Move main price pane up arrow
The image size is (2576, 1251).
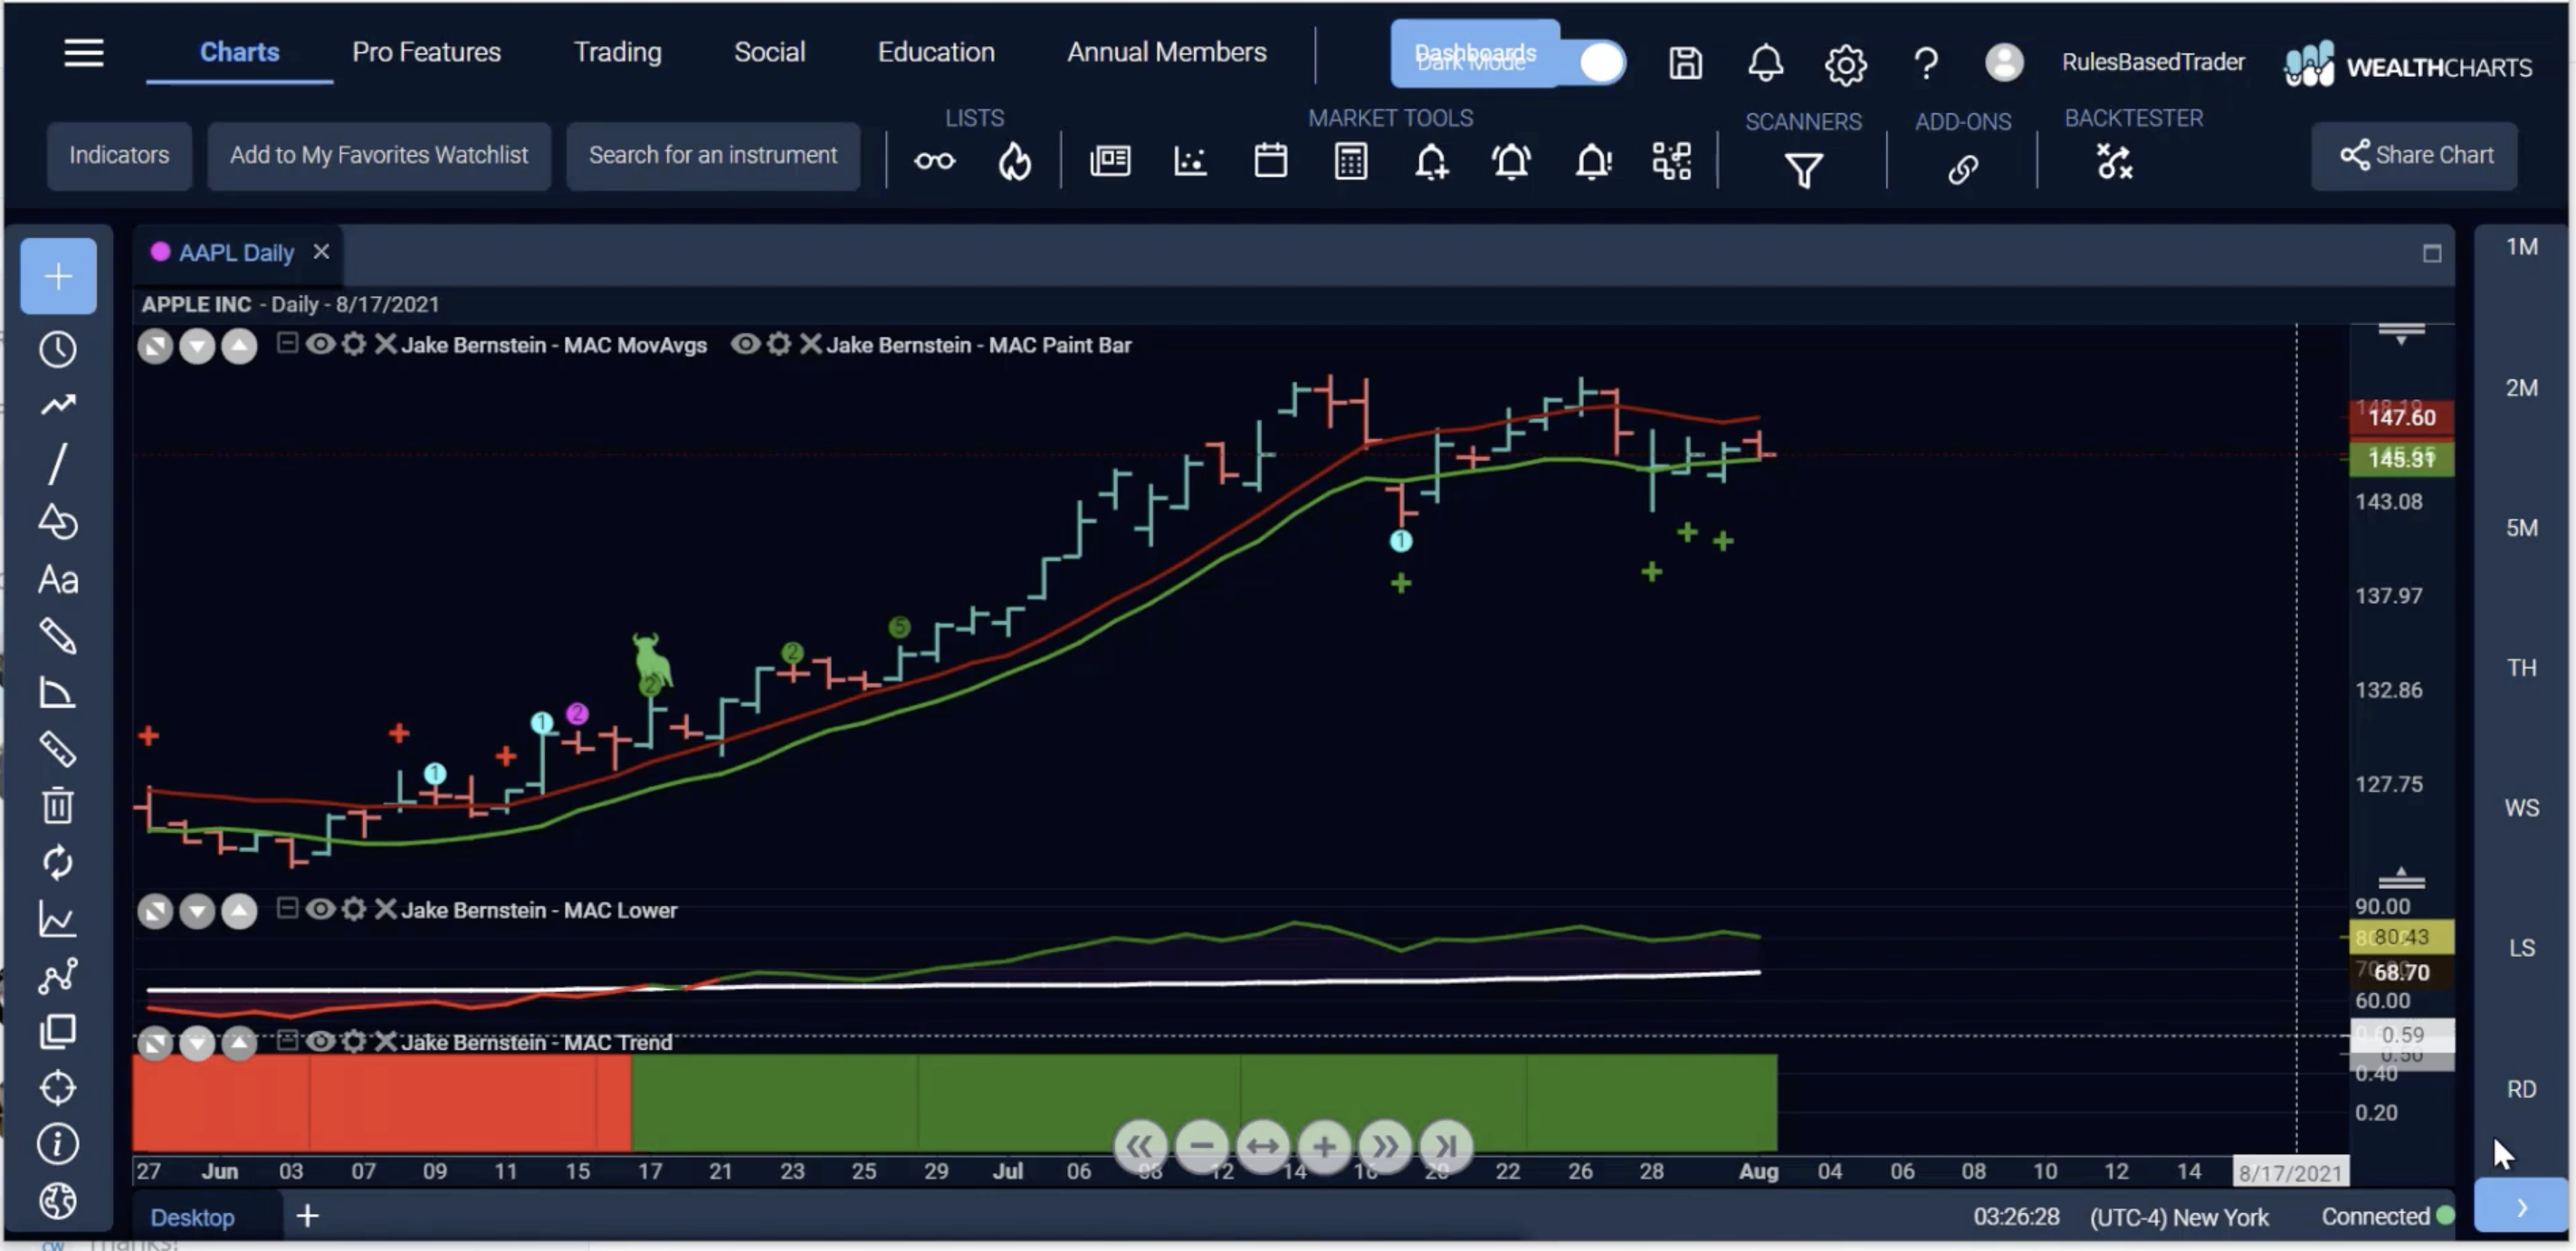[239, 346]
